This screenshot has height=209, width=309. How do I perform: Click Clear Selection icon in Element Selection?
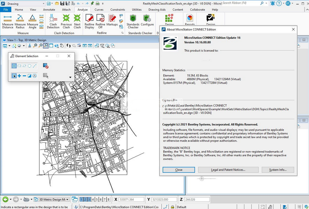[46, 66]
